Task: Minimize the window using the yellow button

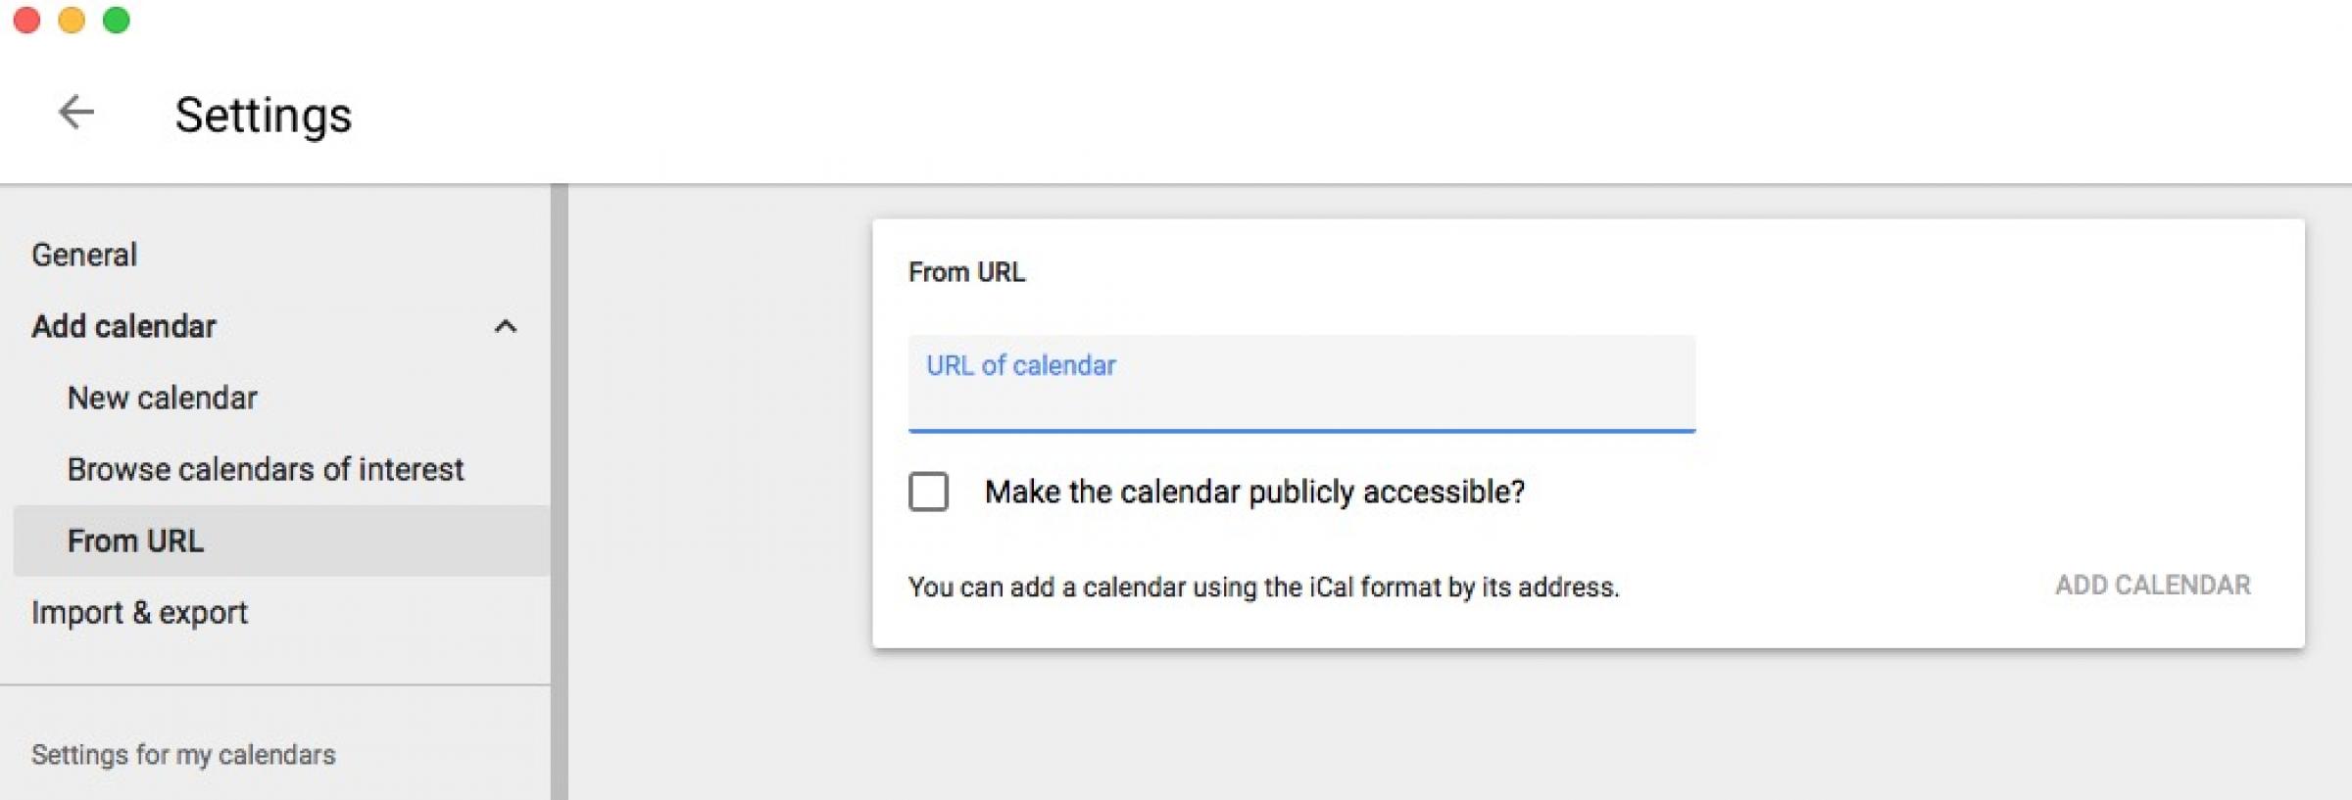Action: (x=72, y=20)
